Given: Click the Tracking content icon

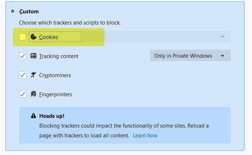Looking at the screenshot, I should point(33,56).
